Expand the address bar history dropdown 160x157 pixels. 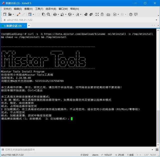pyautogui.click(x=156, y=20)
